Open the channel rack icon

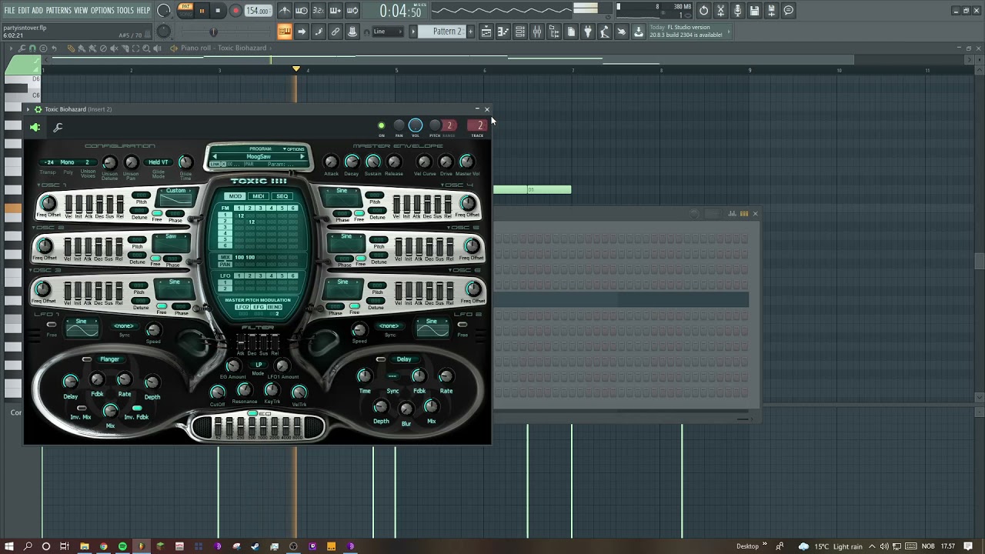pos(519,32)
